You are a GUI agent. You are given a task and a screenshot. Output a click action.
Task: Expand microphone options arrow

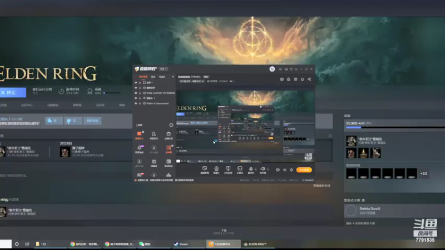[256, 169]
